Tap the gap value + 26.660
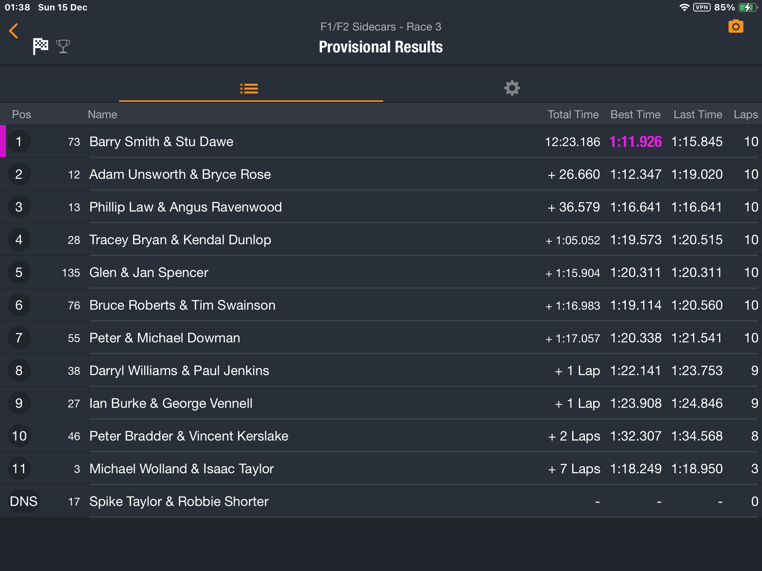Viewport: 762px width, 571px height. click(x=573, y=174)
